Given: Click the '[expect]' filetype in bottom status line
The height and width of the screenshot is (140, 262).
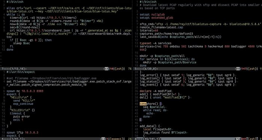Looking at the screenshot, I should pyautogui.click(x=117, y=139).
